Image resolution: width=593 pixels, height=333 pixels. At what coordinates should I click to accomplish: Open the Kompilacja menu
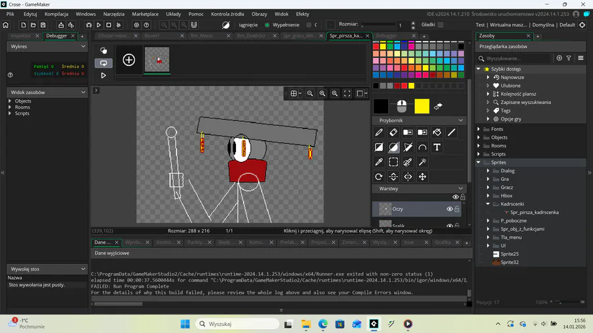(x=57, y=14)
